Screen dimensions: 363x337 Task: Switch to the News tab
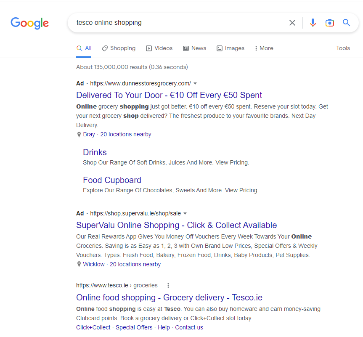(x=194, y=48)
